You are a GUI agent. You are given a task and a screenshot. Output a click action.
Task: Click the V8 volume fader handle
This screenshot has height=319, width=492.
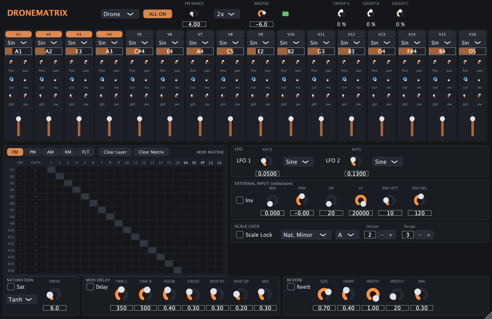(x=230, y=119)
